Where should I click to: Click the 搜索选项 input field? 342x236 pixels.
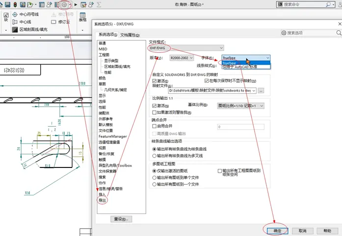coord(311,33)
